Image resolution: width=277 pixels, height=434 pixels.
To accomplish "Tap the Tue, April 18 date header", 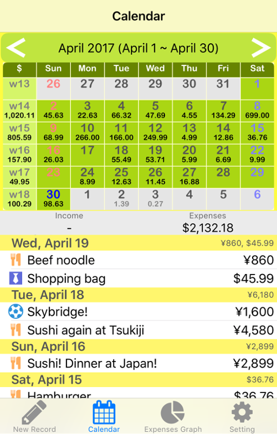I will (x=138, y=294).
